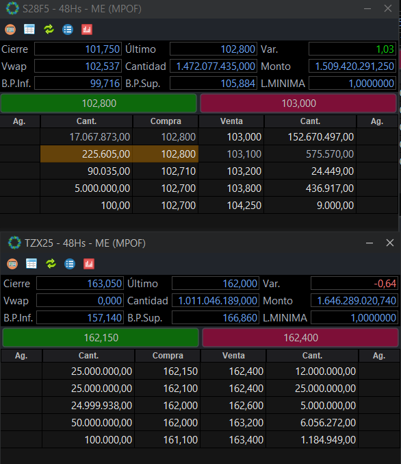Select ask quantity 6.056.272,00

[x=312, y=423]
